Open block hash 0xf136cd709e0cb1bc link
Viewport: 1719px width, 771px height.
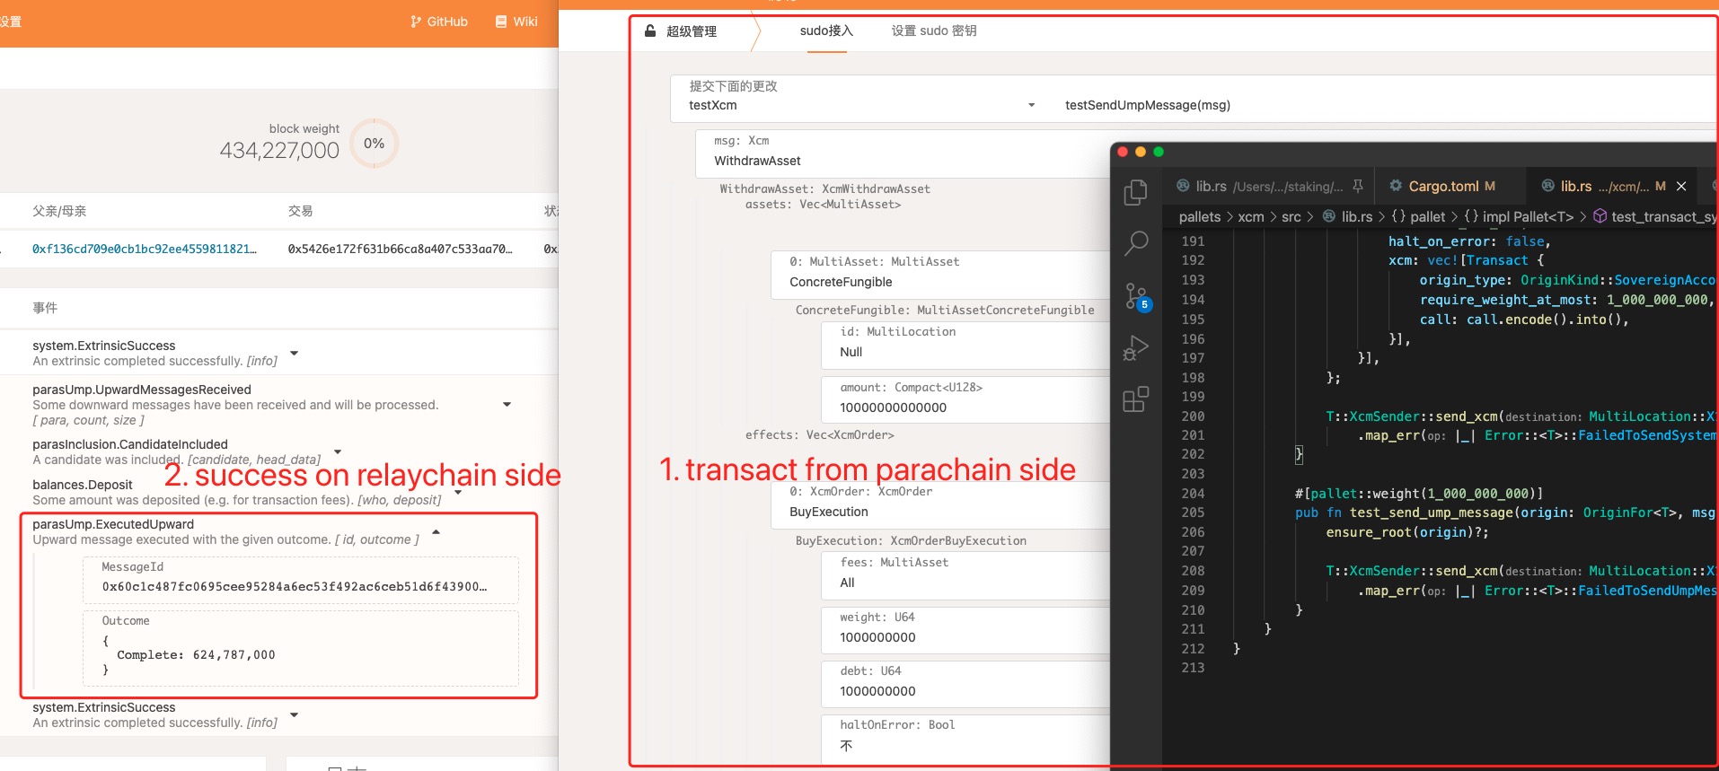145,249
